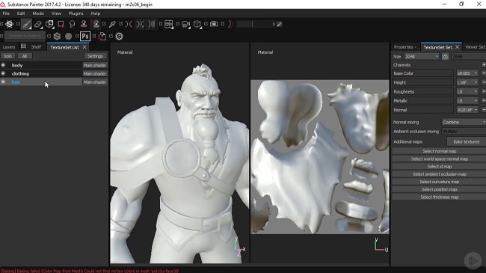This screenshot has height=273, width=486.
Task: Click the screenshot camera icon
Action: pos(214,24)
